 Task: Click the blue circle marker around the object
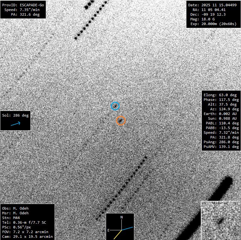[x=115, y=106]
